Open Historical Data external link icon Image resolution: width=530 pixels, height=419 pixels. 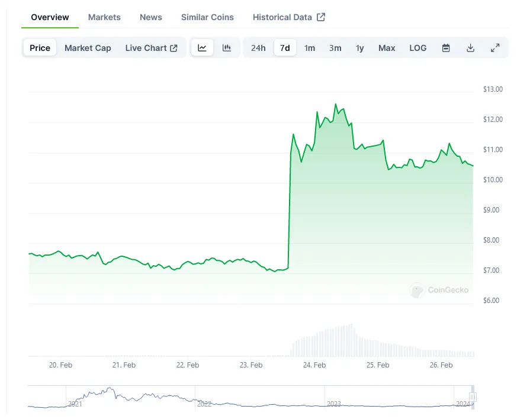[x=320, y=17]
